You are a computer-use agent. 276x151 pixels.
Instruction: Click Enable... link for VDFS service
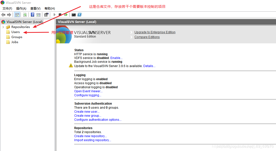coord(116,58)
